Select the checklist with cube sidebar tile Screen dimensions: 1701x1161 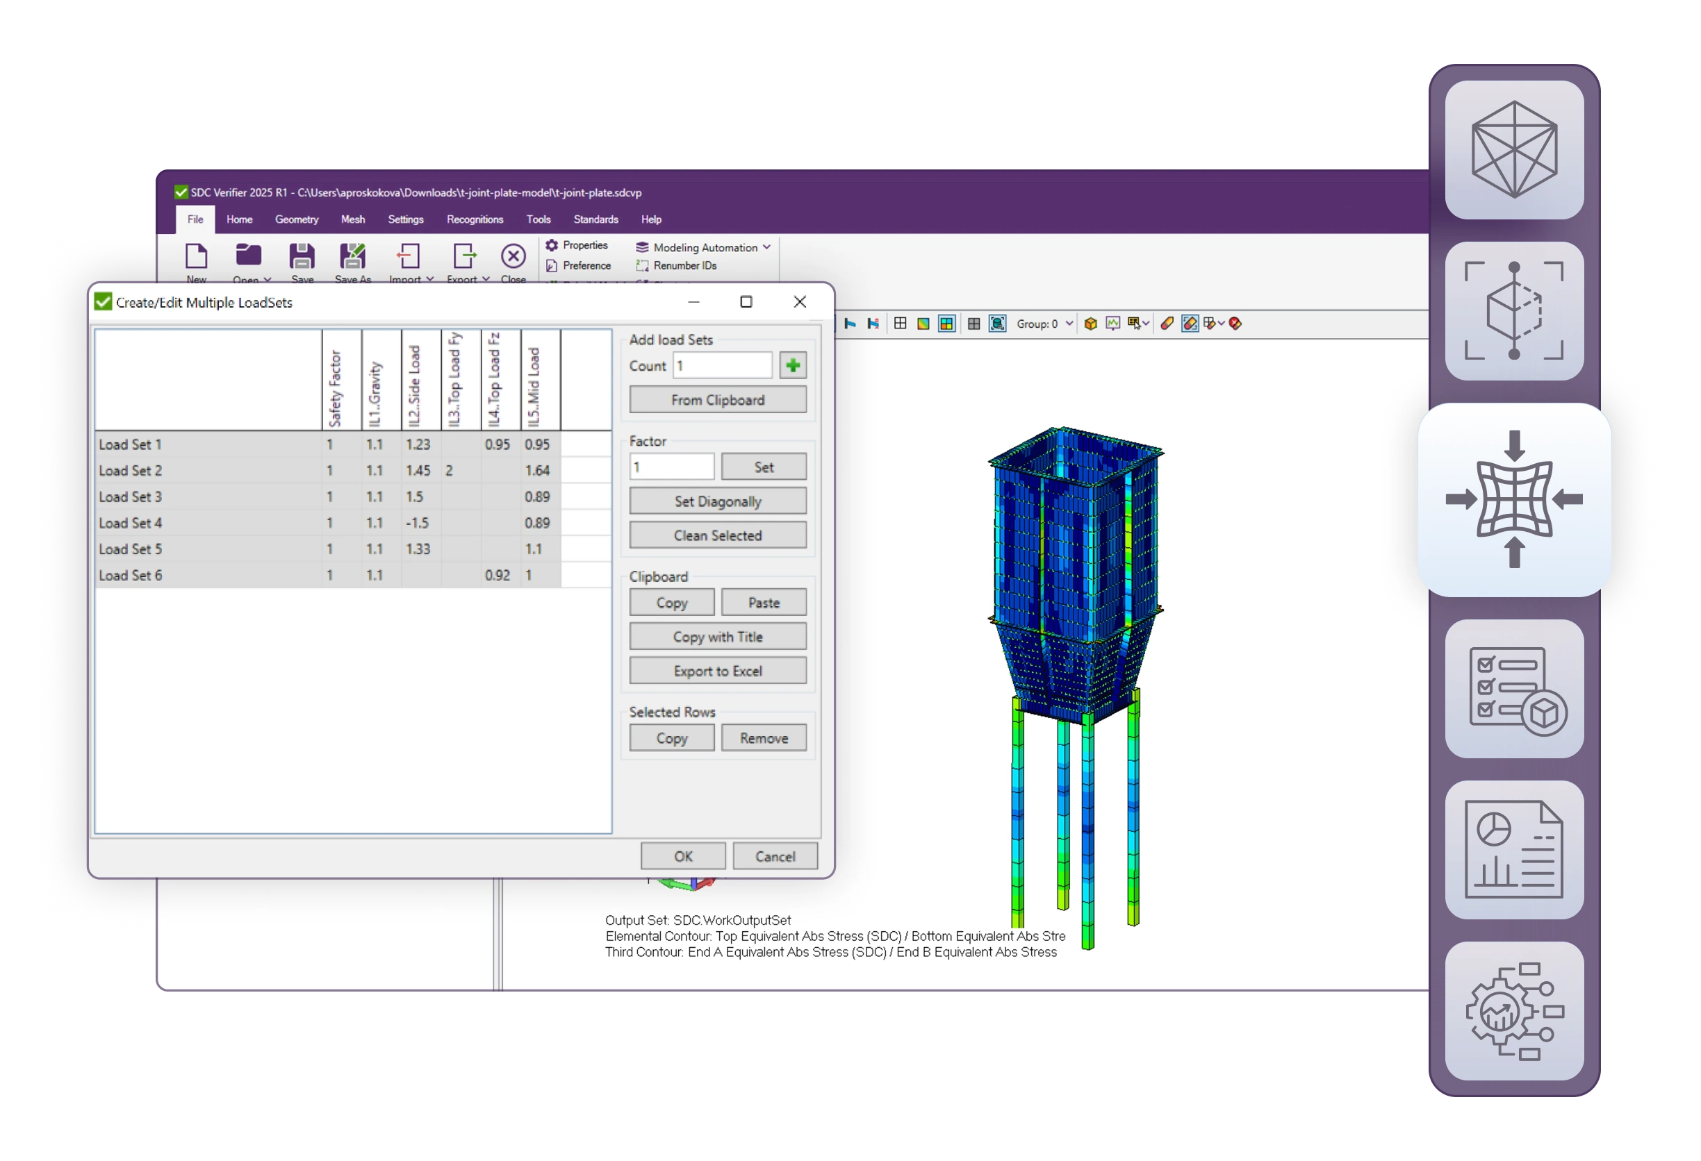point(1513,688)
